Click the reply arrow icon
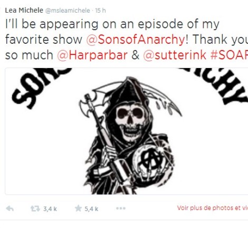Image resolution: width=248 pixels, height=228 pixels. (10, 208)
